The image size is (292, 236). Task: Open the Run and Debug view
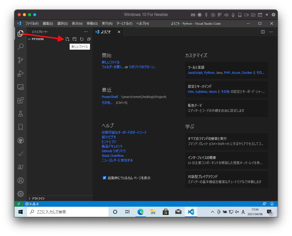coord(21,74)
